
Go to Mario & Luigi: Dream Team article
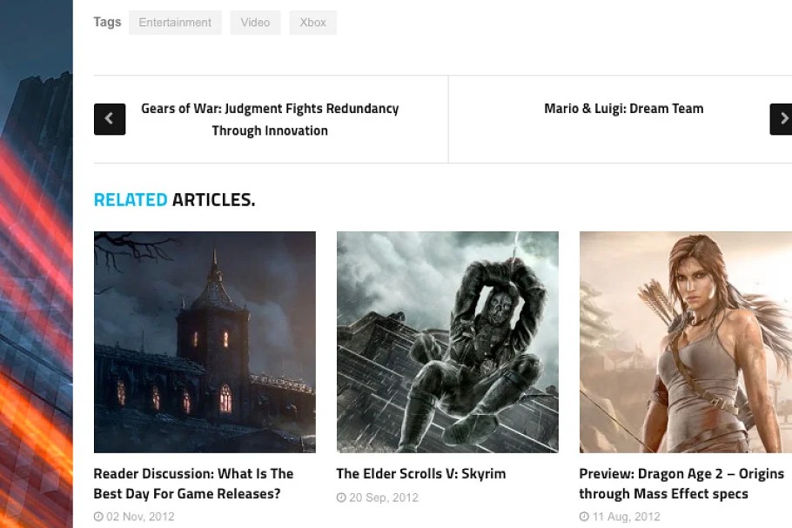click(x=623, y=109)
